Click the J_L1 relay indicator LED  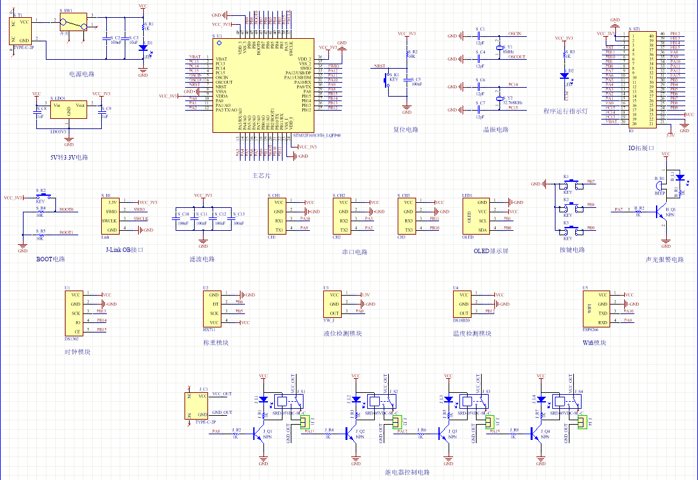coord(263,399)
